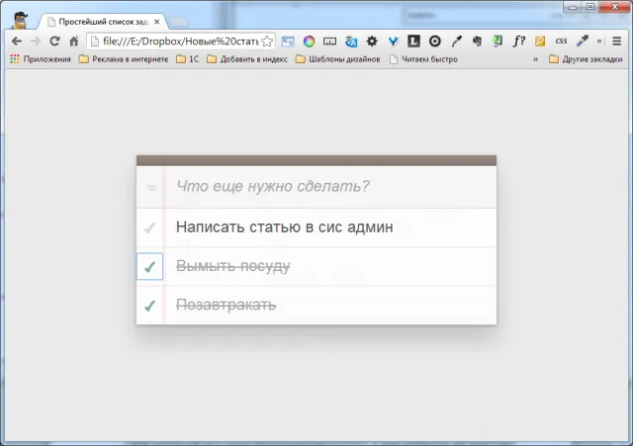Maximize the browser window
Image resolution: width=633 pixels, height=446 pixels.
(589, 7)
